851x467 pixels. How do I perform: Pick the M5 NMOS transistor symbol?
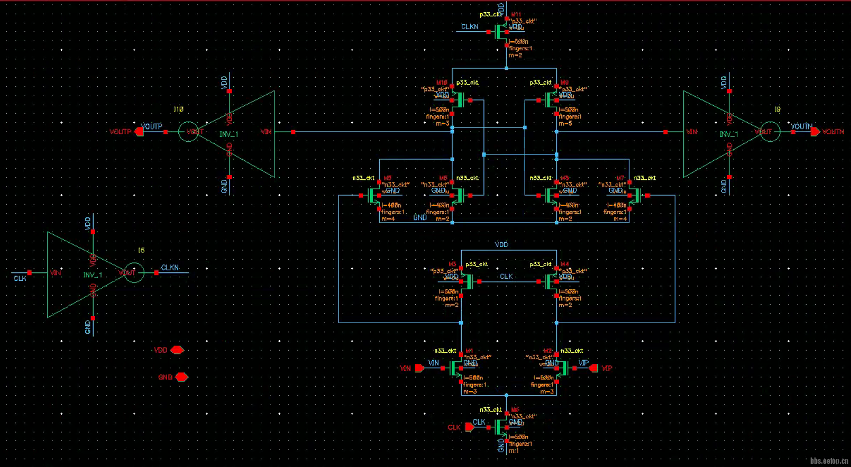tap(373, 196)
